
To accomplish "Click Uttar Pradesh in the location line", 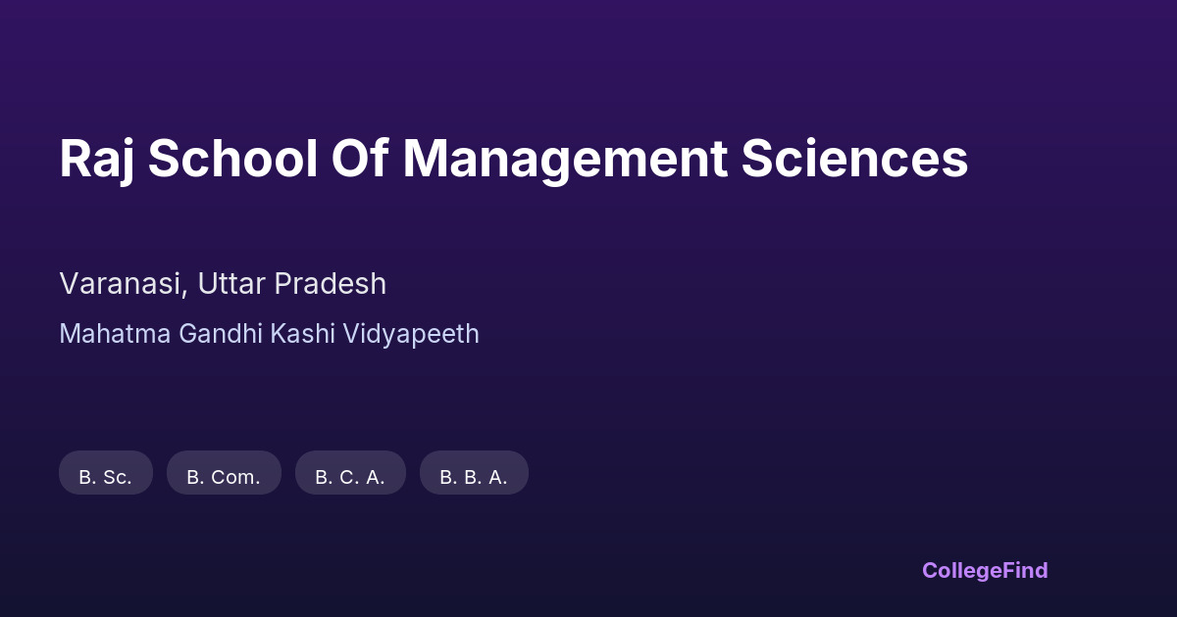I will pos(291,284).
